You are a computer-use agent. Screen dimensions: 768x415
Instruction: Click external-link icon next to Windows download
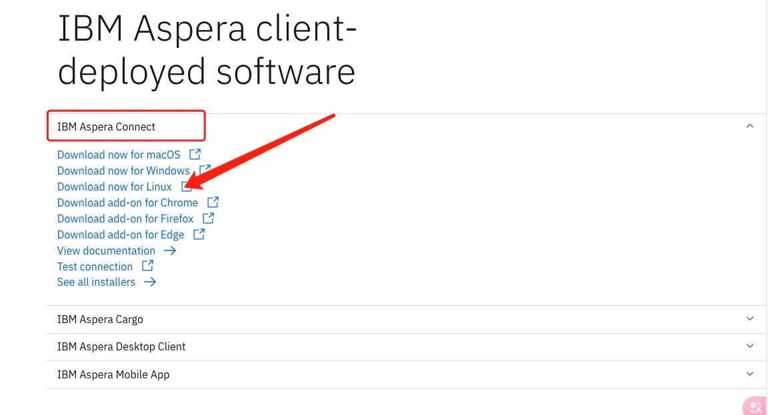click(205, 169)
